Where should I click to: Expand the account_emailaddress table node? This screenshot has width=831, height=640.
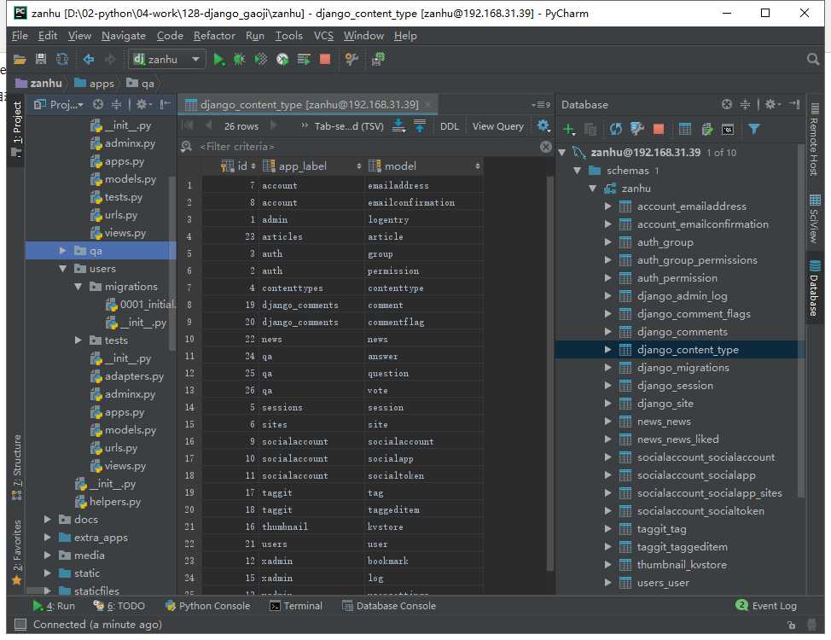pyautogui.click(x=607, y=207)
